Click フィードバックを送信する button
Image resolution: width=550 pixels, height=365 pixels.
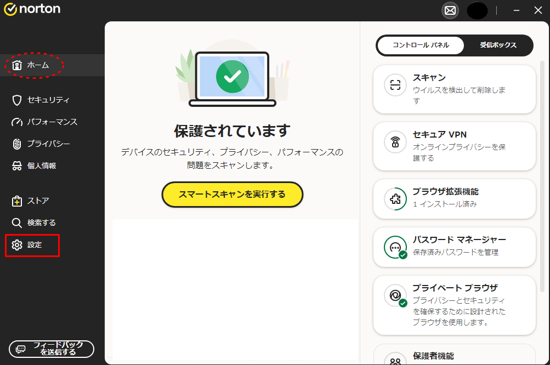52,349
